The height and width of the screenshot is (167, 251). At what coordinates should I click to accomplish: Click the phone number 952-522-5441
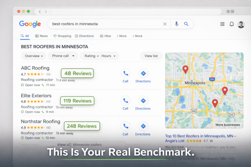point(175,147)
